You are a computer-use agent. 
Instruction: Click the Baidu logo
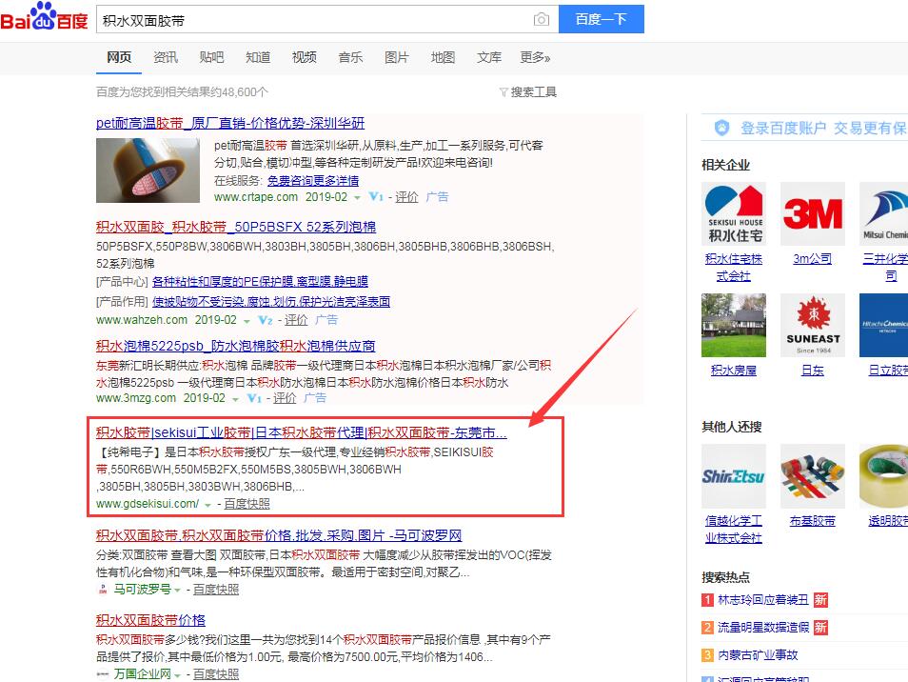[x=44, y=17]
